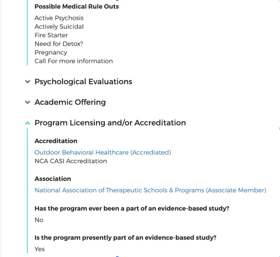Open National Association of Therapeutic Schools link
280x257 pixels.
pos(150,190)
